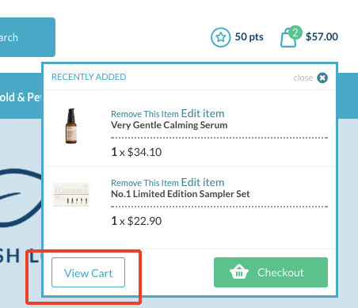The height and width of the screenshot is (308, 358).
Task: Open the Household & Pet navigation menu item
Action: click(21, 97)
